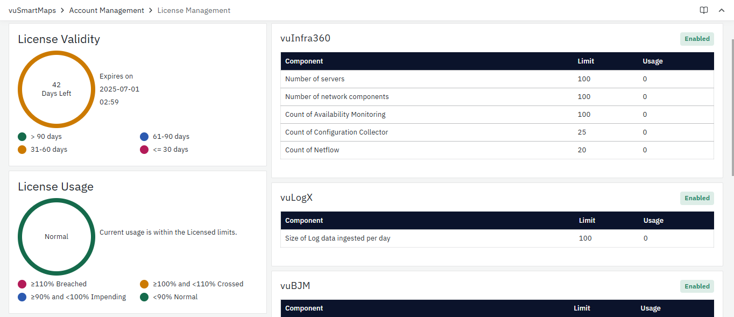Click the blue "61-90 days" legend dot
Viewport: 734px width, 317px height.
(x=144, y=137)
